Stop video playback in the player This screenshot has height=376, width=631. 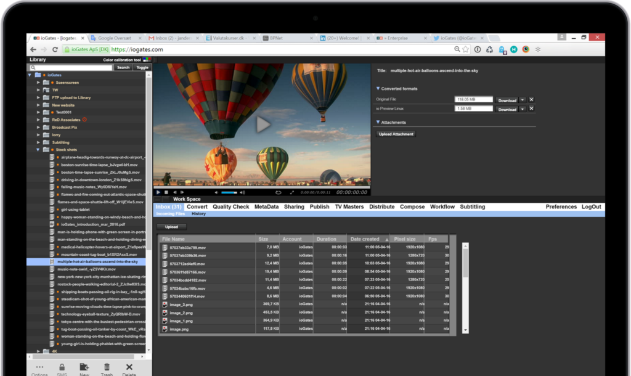[166, 192]
